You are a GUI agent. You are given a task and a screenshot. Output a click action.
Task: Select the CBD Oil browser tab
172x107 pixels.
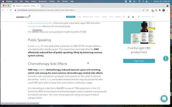pyautogui.click(x=26, y=6)
